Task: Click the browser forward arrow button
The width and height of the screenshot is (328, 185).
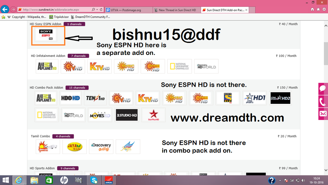Action: (x=13, y=10)
